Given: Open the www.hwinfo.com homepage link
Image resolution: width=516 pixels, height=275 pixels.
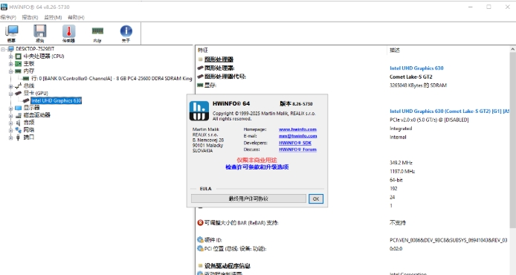Looking at the screenshot, I should tap(297, 129).
